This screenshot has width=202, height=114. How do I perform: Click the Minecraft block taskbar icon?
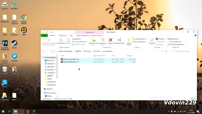click(34, 111)
